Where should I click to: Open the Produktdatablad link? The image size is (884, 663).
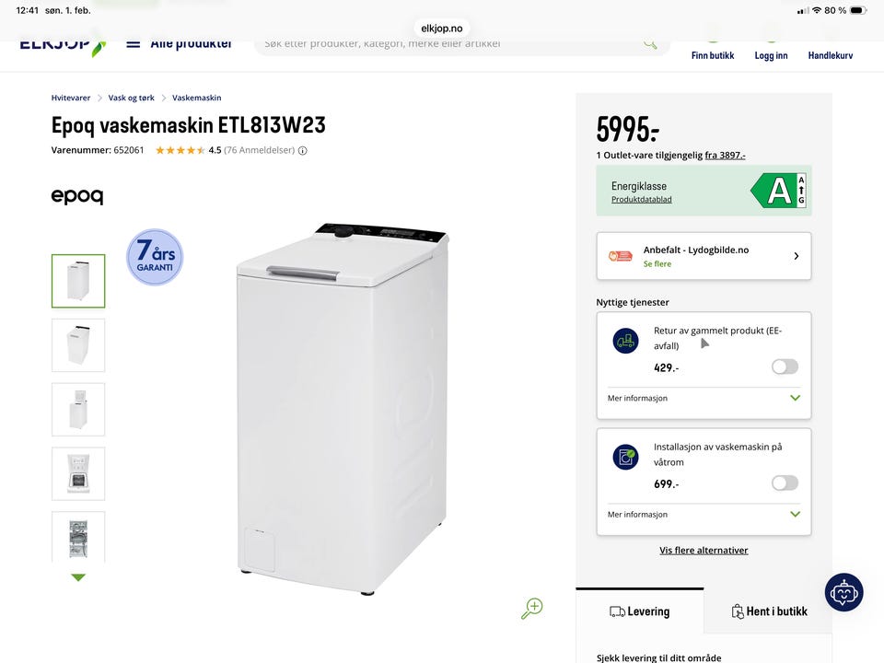tap(642, 200)
